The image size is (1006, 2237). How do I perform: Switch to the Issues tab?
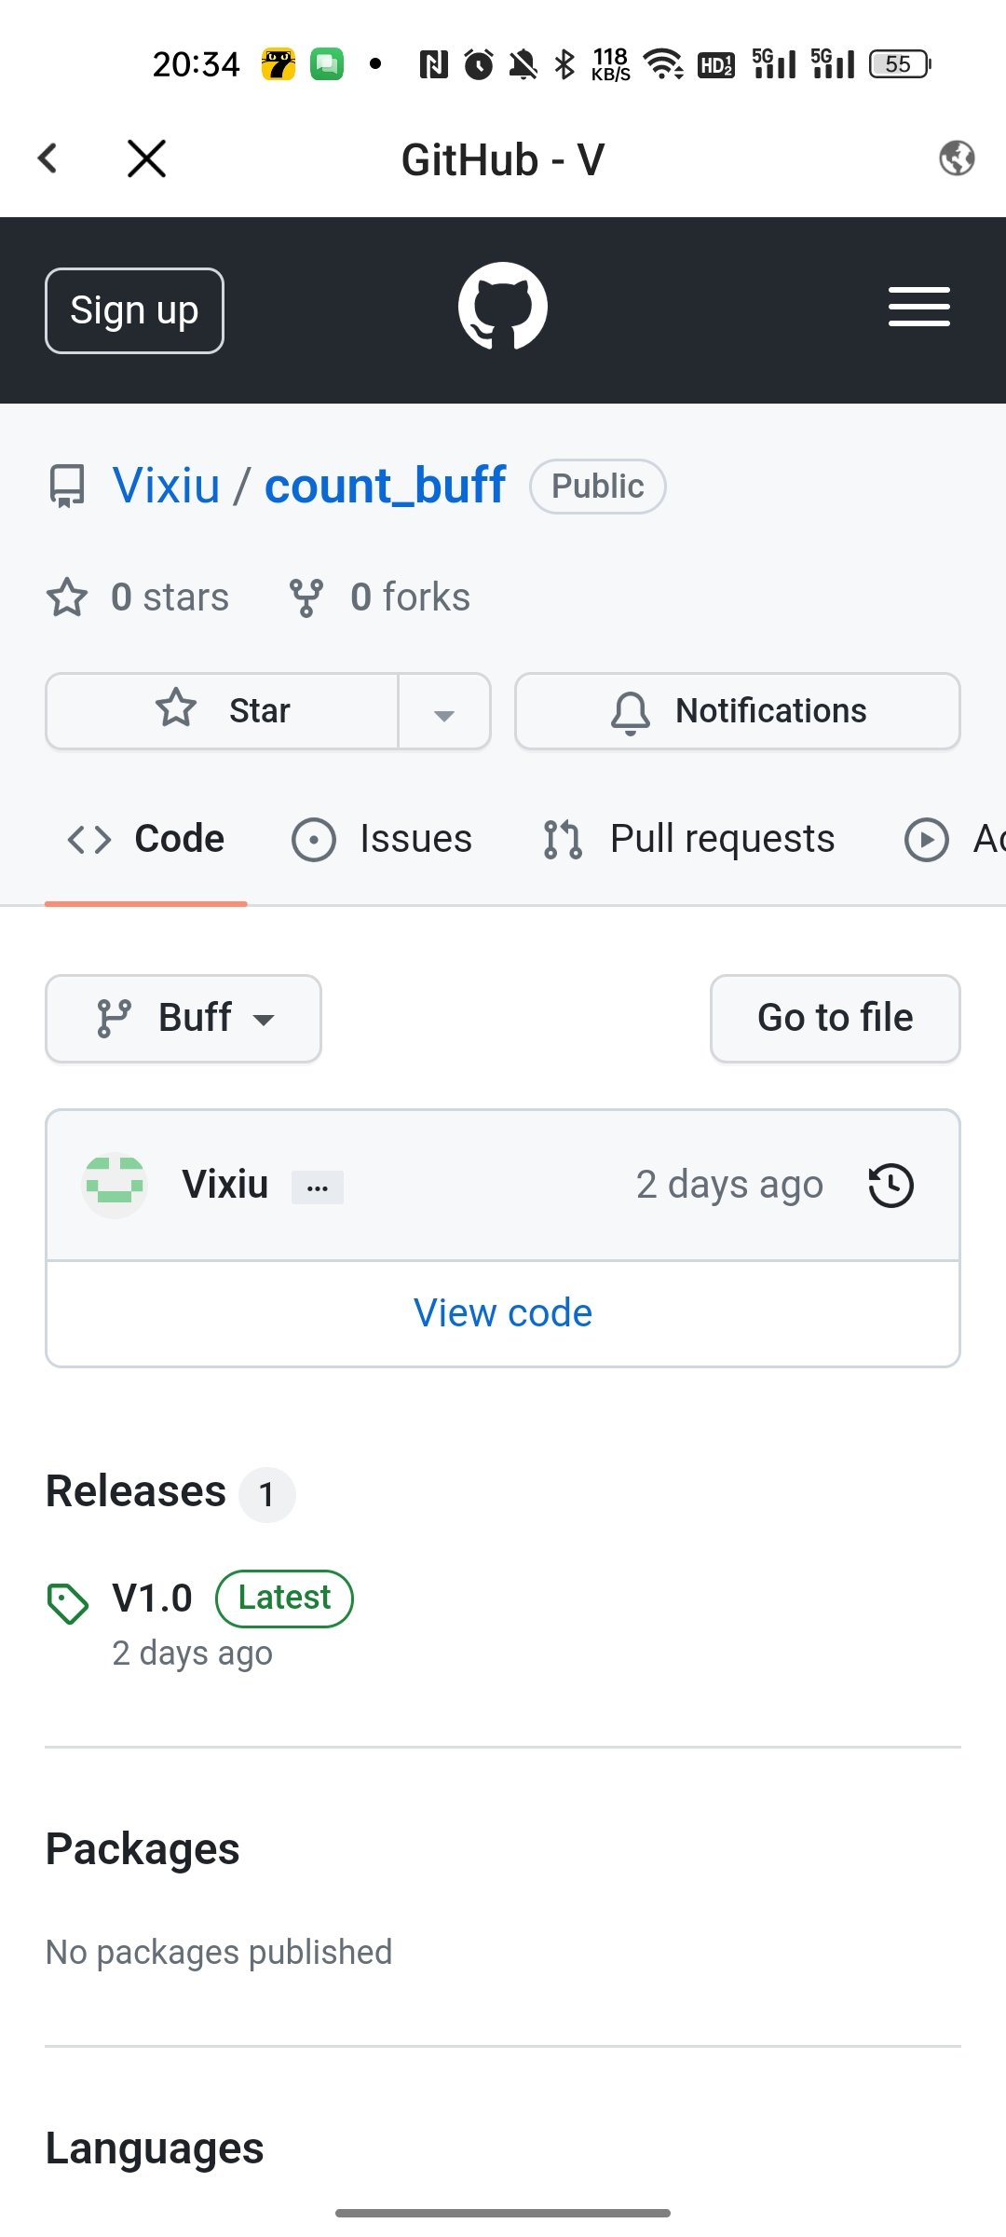tap(382, 839)
